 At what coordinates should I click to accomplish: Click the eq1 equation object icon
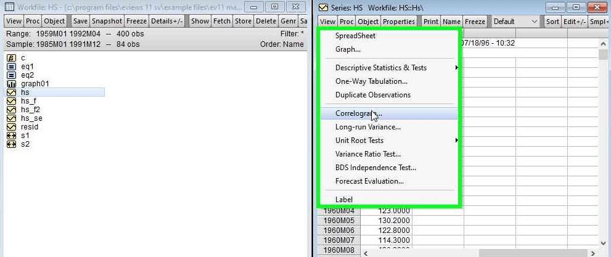click(10, 66)
